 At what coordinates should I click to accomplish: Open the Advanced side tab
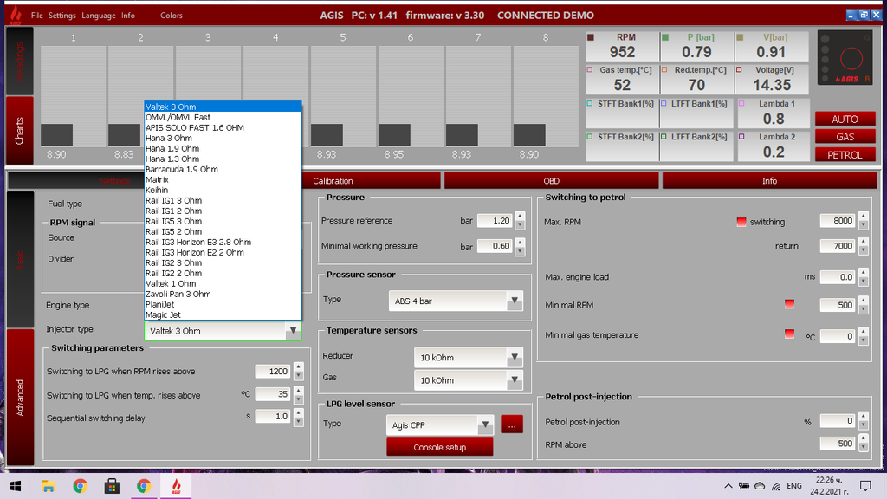click(x=19, y=397)
